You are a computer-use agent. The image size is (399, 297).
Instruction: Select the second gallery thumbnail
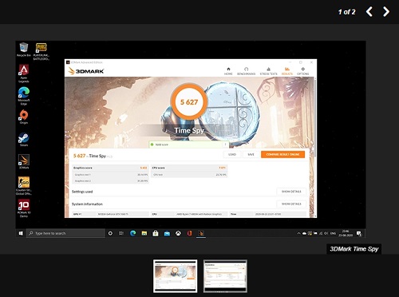point(225,276)
